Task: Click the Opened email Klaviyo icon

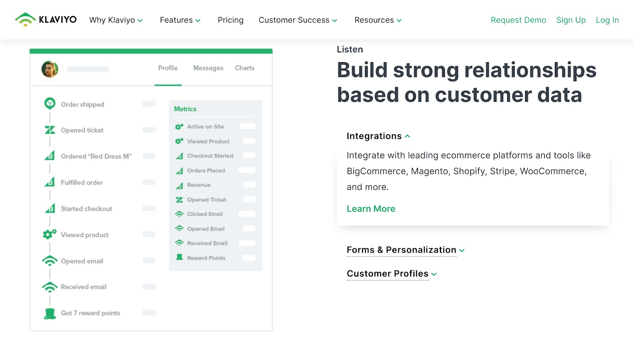Action: point(50,261)
